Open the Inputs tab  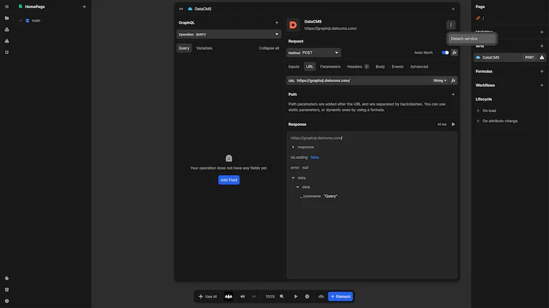[x=294, y=66]
